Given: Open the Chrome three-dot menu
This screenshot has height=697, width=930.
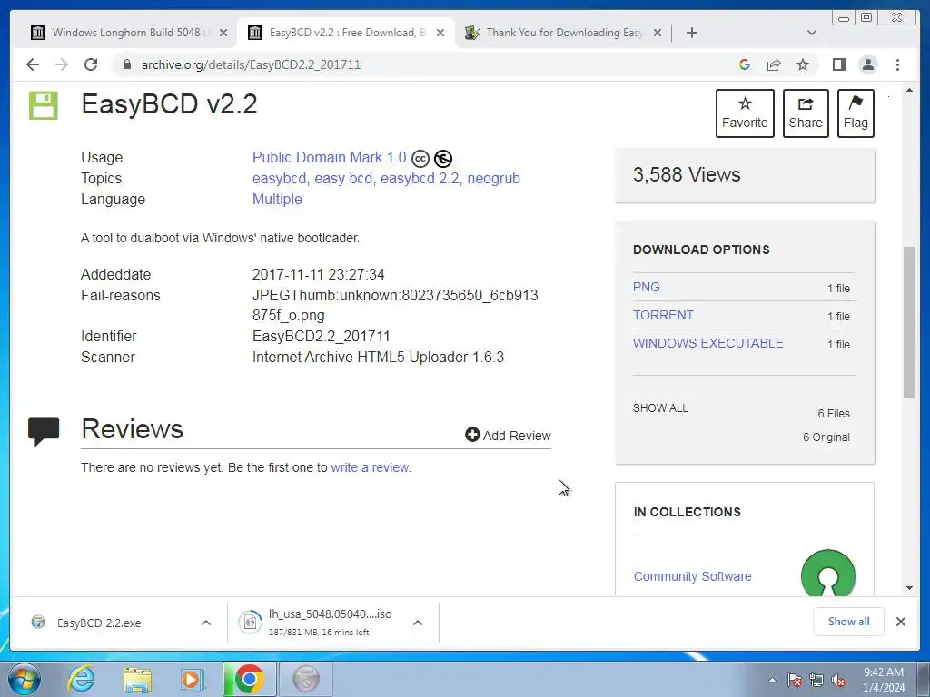Looking at the screenshot, I should click(x=897, y=64).
